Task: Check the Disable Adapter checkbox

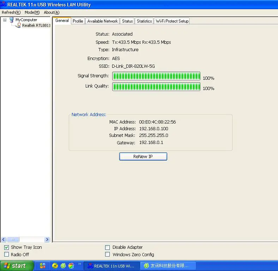Action: 108,247
